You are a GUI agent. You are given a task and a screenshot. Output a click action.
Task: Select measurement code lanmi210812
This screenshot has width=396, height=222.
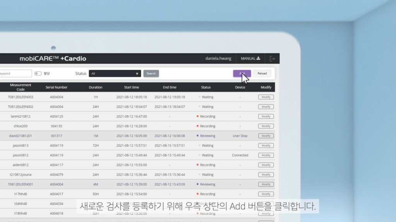[20, 116]
